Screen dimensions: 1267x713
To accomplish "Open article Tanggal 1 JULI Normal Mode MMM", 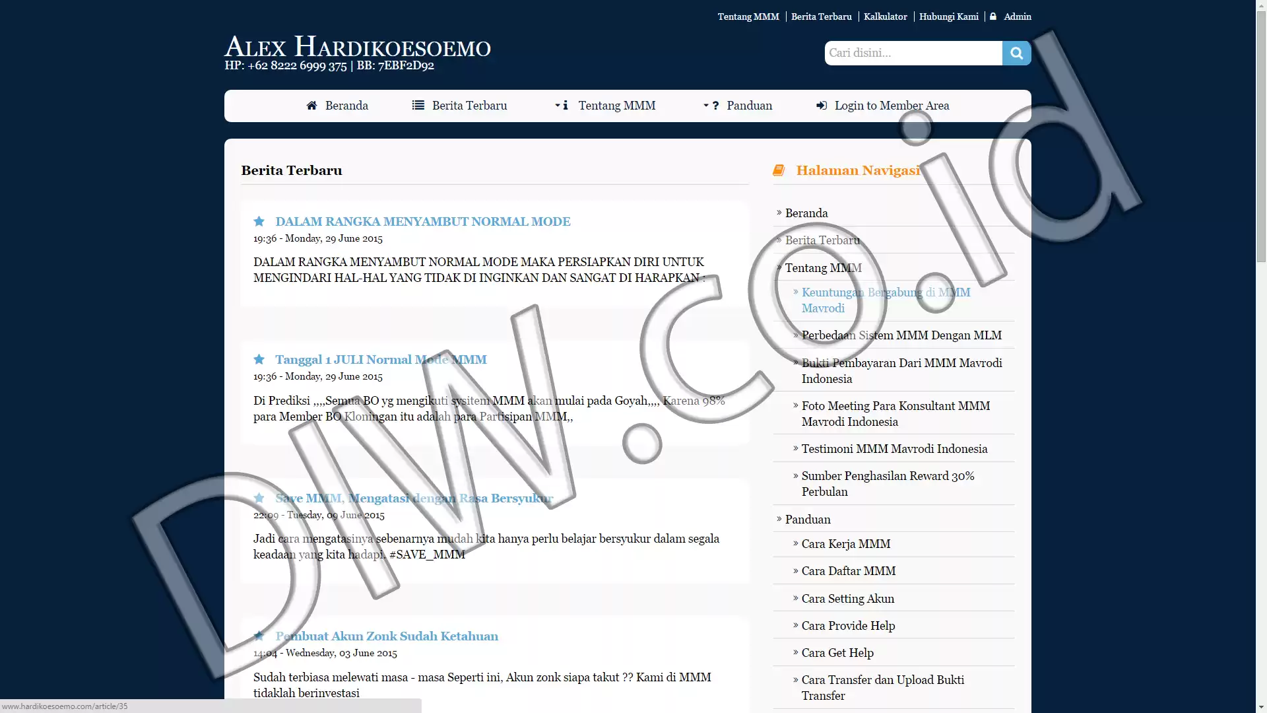I will tap(381, 359).
